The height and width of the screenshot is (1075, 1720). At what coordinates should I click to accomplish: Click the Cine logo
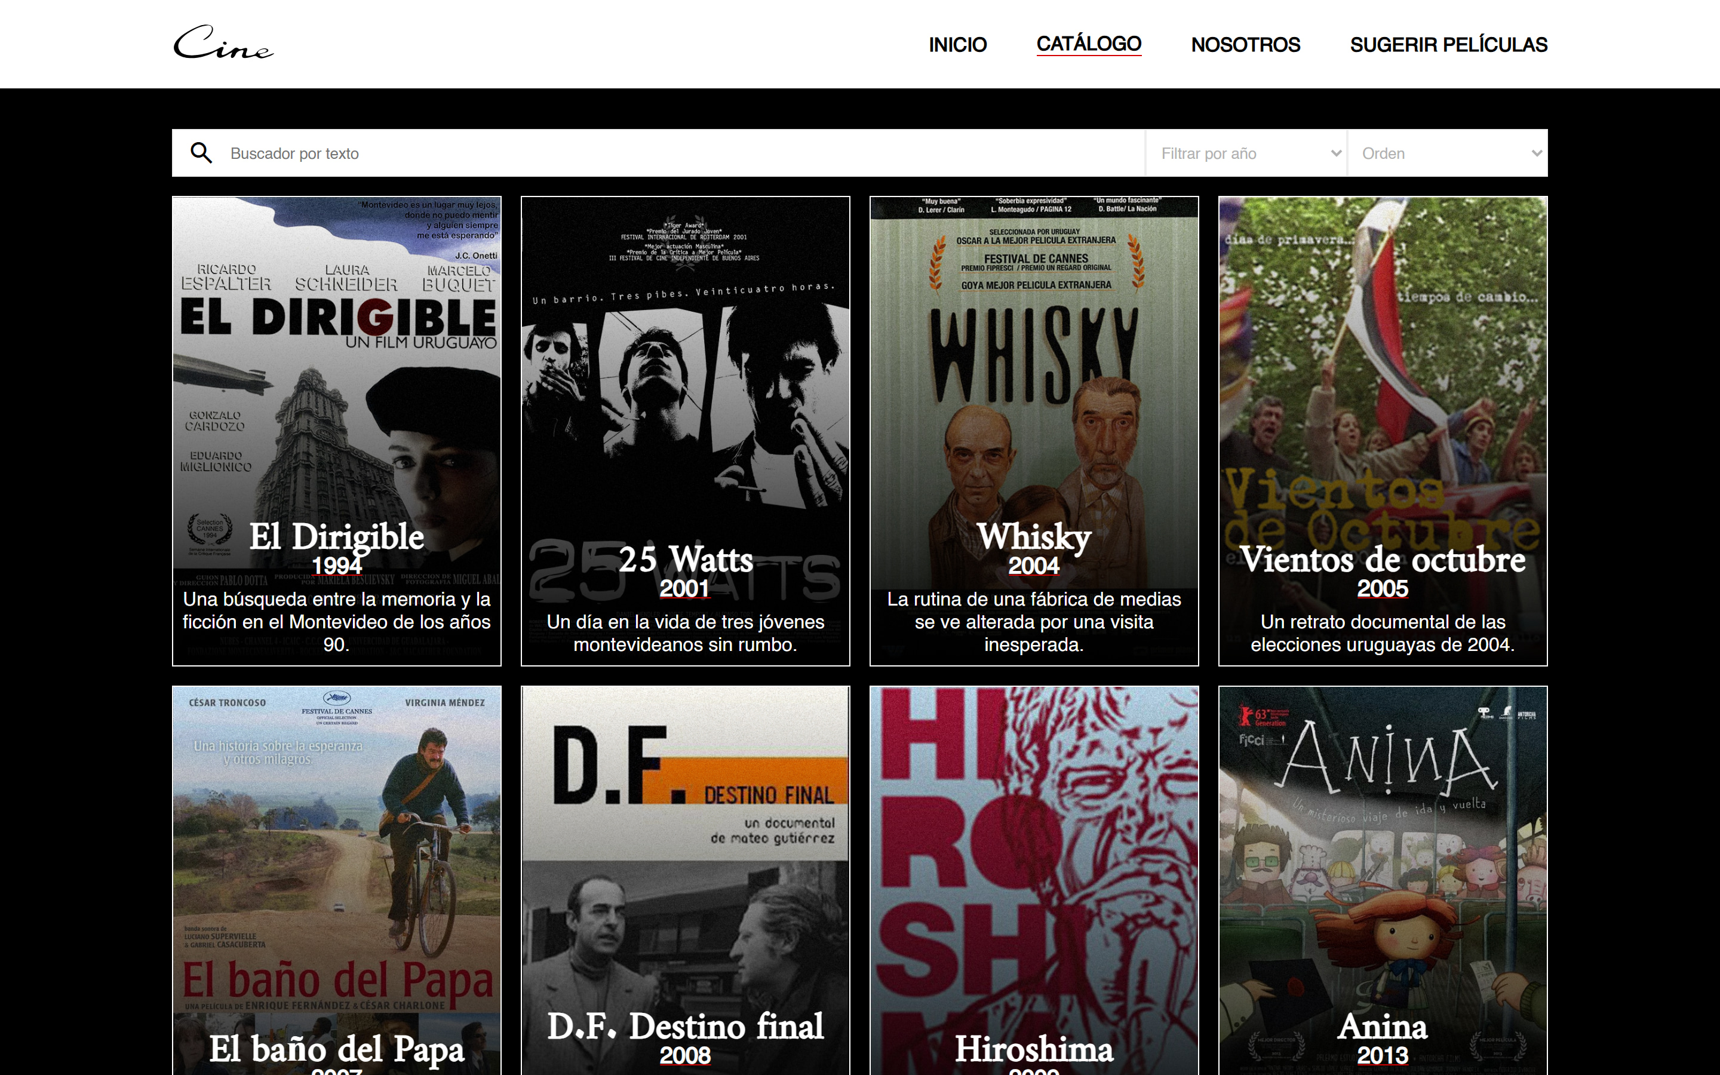223,42
